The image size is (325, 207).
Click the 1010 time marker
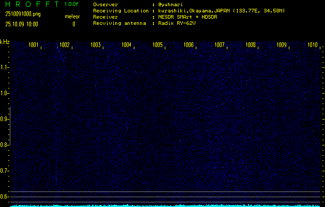[x=313, y=45]
